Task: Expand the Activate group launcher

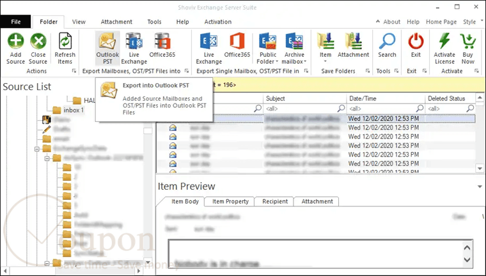Action: [x=476, y=71]
